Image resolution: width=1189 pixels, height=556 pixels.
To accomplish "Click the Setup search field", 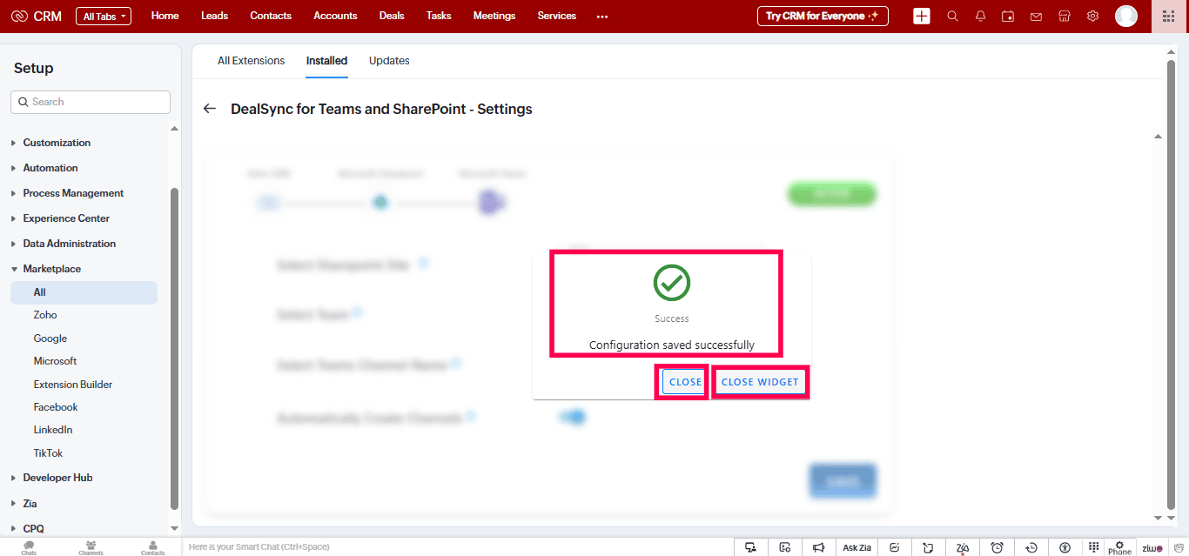I will coord(91,102).
